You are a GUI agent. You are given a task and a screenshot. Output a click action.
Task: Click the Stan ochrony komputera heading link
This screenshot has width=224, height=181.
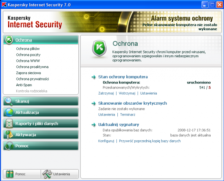point(123,77)
